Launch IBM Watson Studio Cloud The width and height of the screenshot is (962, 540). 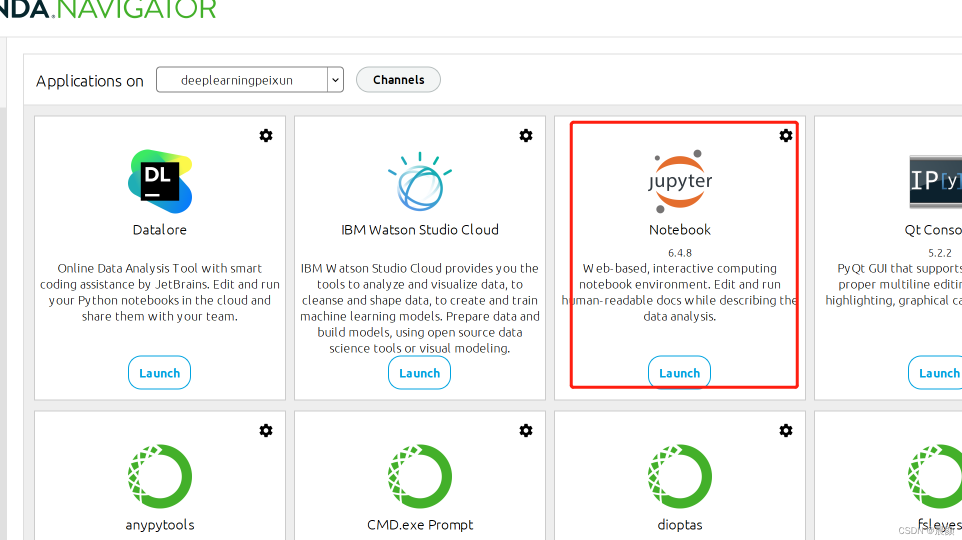click(x=419, y=373)
